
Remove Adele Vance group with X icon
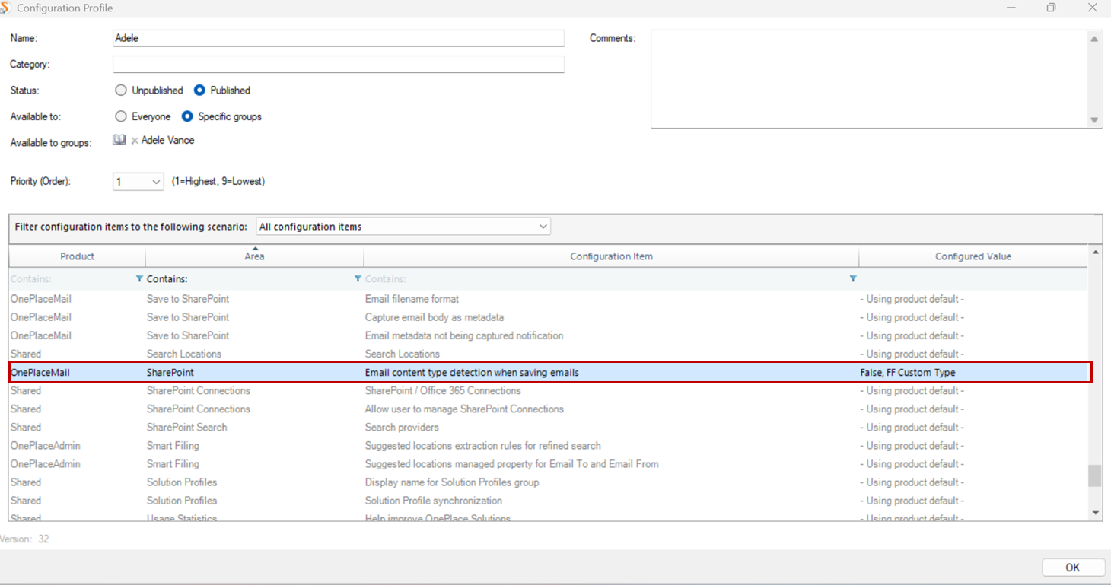point(135,141)
